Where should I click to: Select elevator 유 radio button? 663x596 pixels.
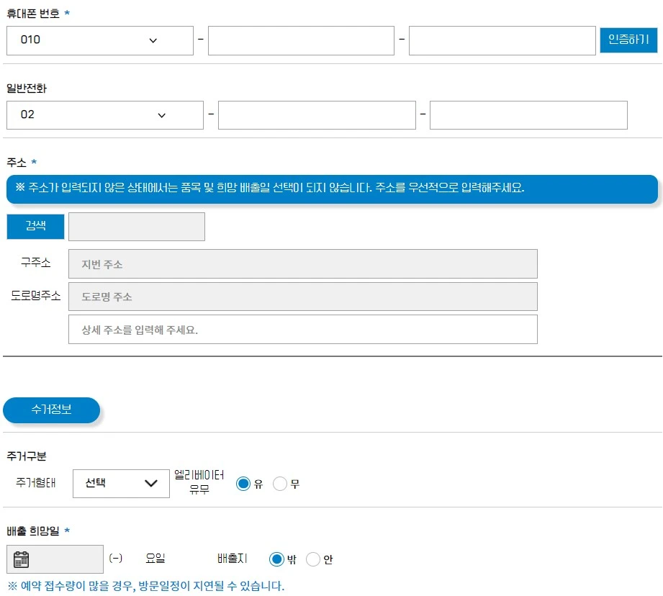click(x=243, y=484)
